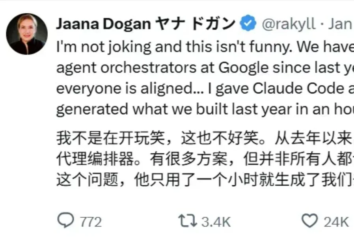The width and height of the screenshot is (354, 244).
Task: Click the 3.4K reposts count
Action: [216, 222]
